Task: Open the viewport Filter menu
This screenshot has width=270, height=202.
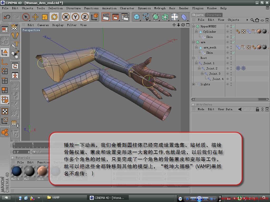Action: point(72,25)
